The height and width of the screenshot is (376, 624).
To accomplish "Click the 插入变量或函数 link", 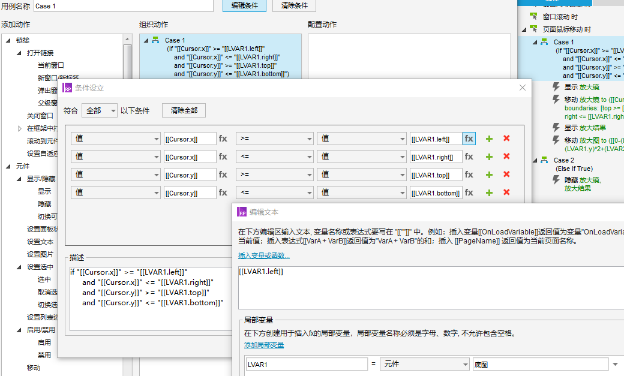I will click(264, 255).
